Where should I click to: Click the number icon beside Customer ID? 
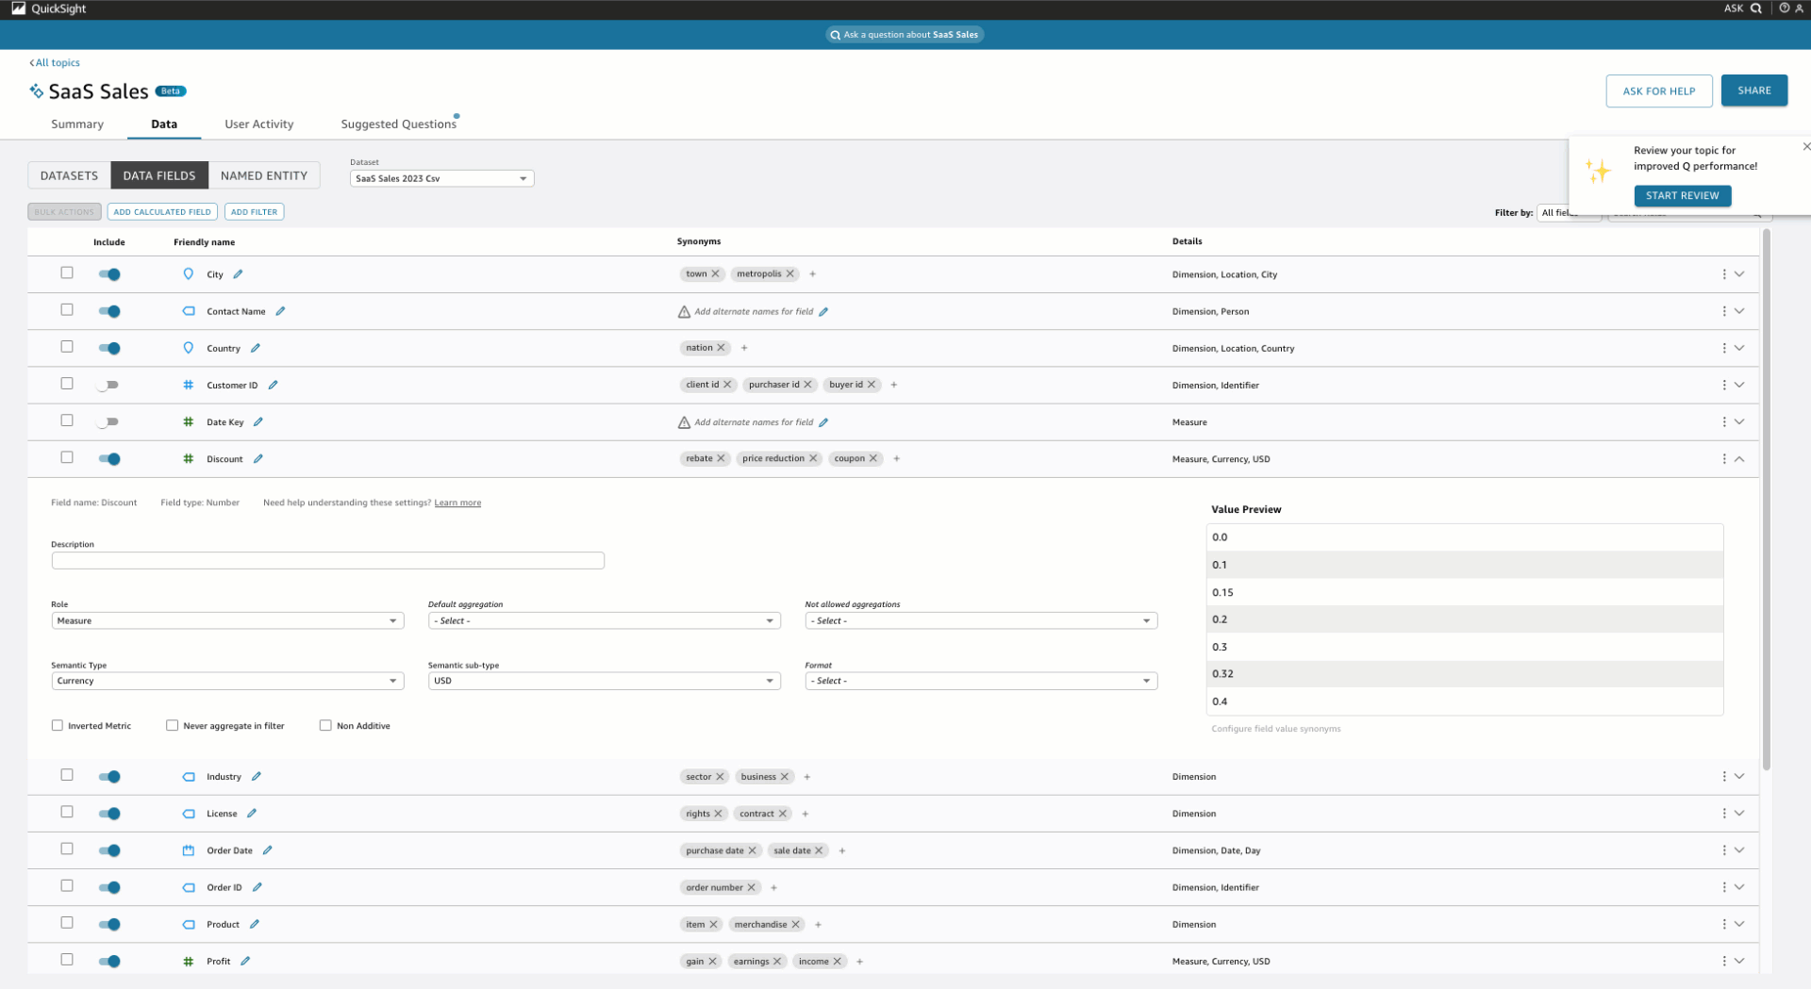pos(189,385)
